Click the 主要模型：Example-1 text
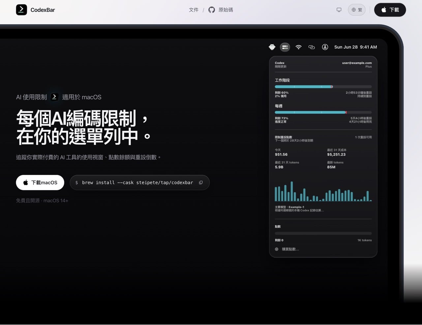422x325 pixels. click(x=289, y=207)
